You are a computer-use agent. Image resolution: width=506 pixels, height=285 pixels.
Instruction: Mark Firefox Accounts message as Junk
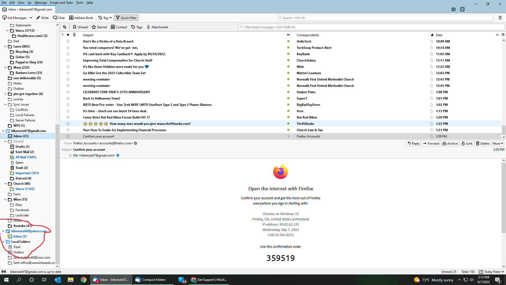click(466, 143)
